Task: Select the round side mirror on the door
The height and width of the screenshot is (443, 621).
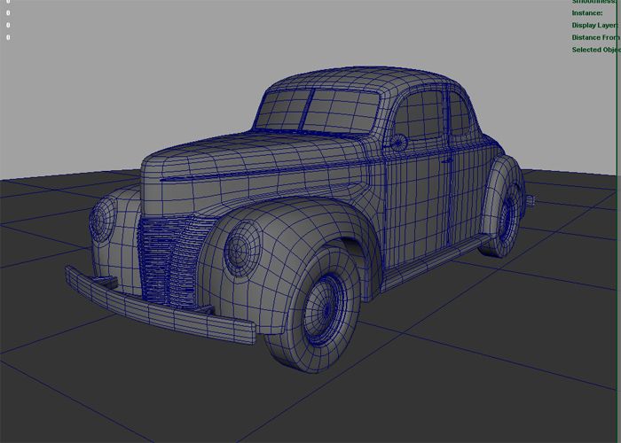Action: 398,143
